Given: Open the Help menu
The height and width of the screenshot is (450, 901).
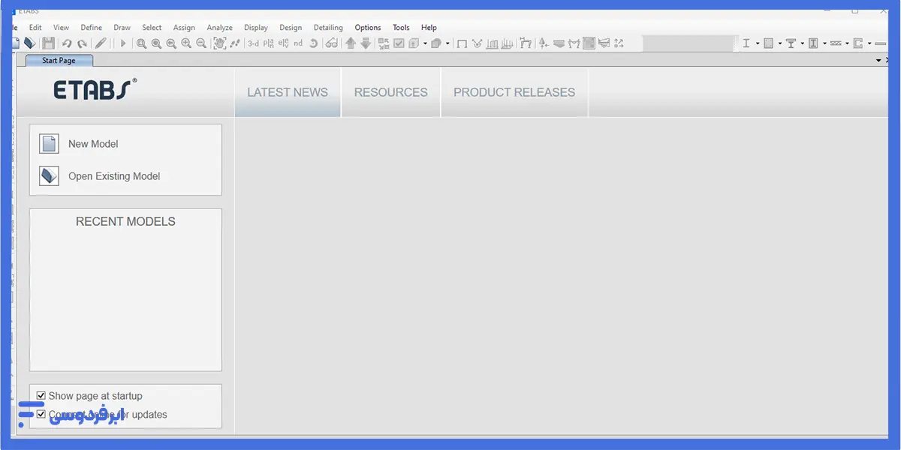Looking at the screenshot, I should [x=429, y=28].
